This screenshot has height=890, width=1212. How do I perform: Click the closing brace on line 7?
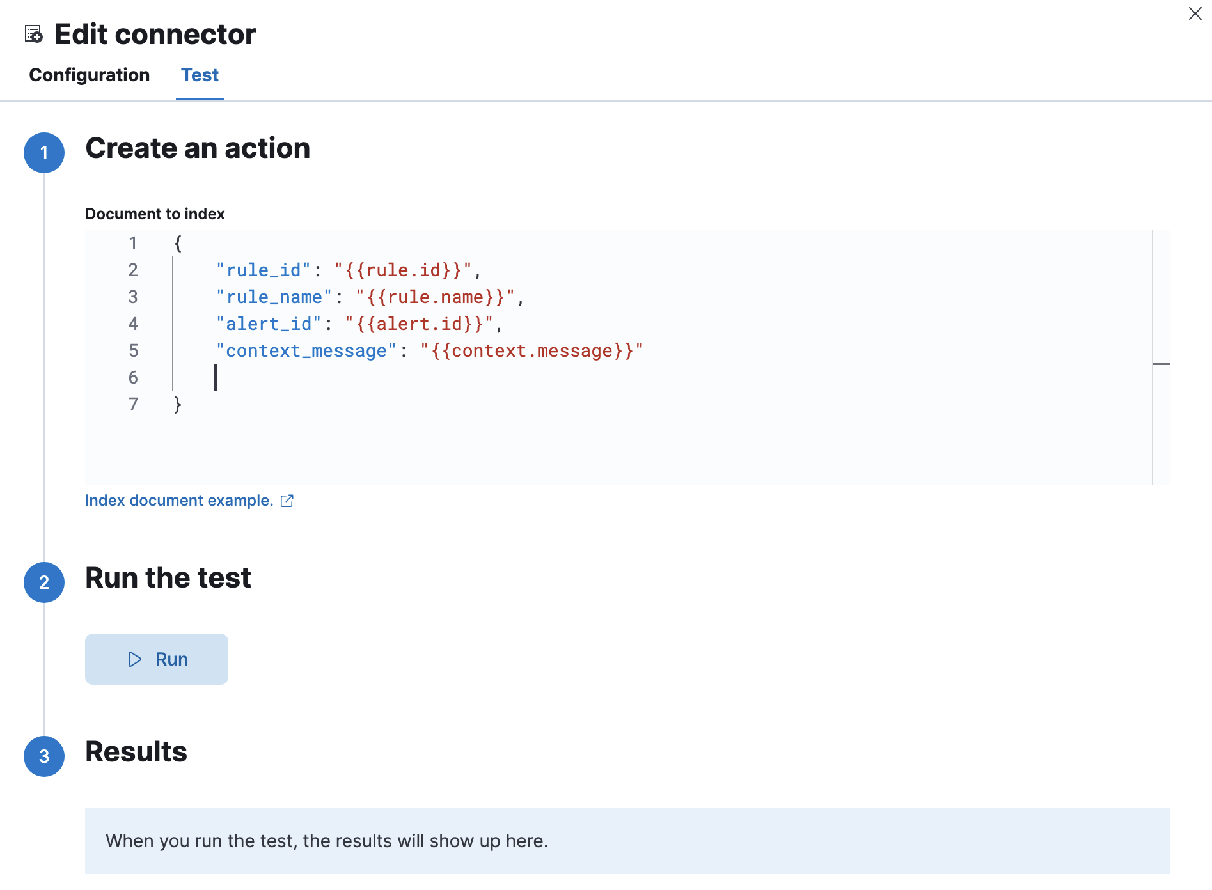176,404
